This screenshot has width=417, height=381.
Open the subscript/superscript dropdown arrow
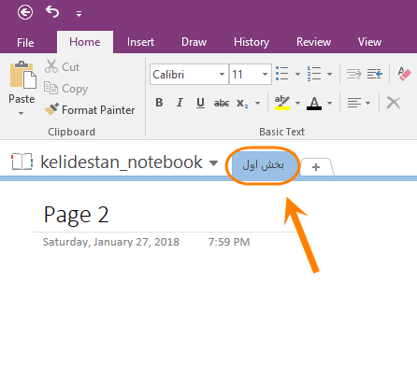257,103
